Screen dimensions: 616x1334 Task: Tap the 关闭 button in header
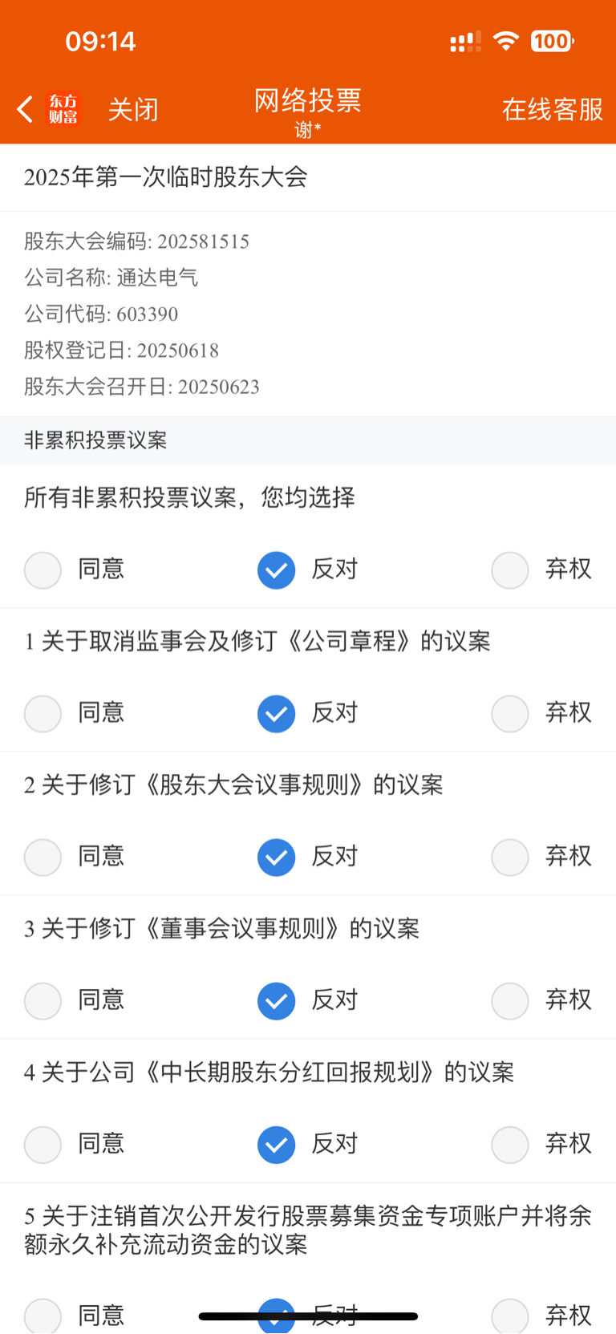(x=133, y=109)
